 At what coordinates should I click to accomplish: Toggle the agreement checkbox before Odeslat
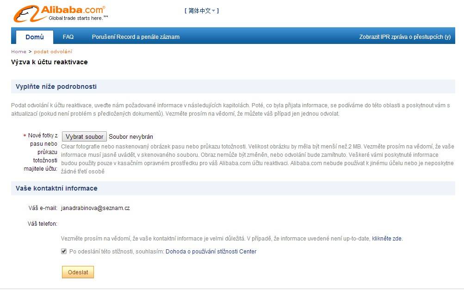(64, 251)
